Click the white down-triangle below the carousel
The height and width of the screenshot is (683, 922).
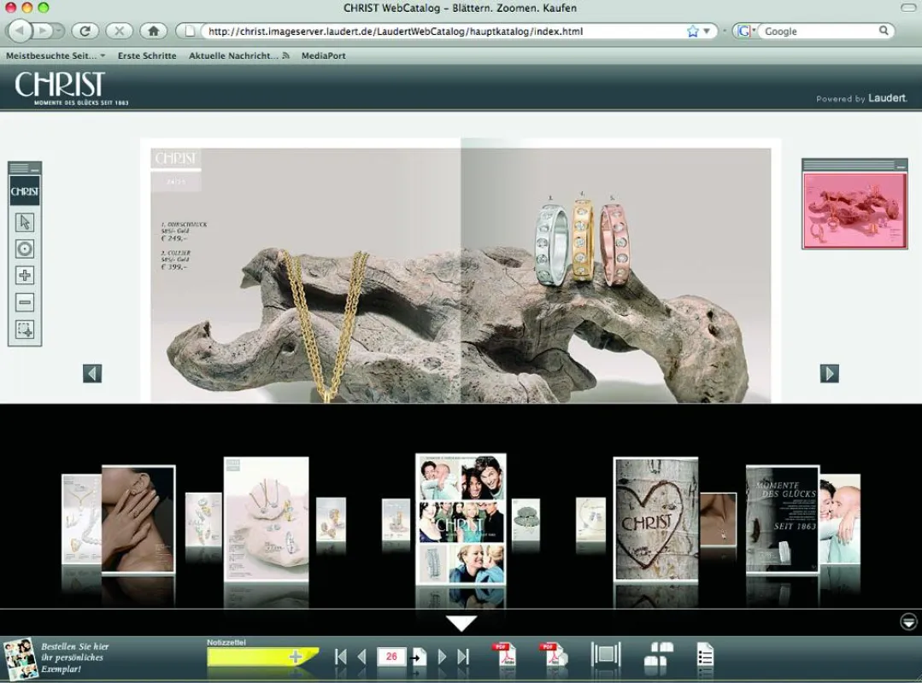click(461, 623)
